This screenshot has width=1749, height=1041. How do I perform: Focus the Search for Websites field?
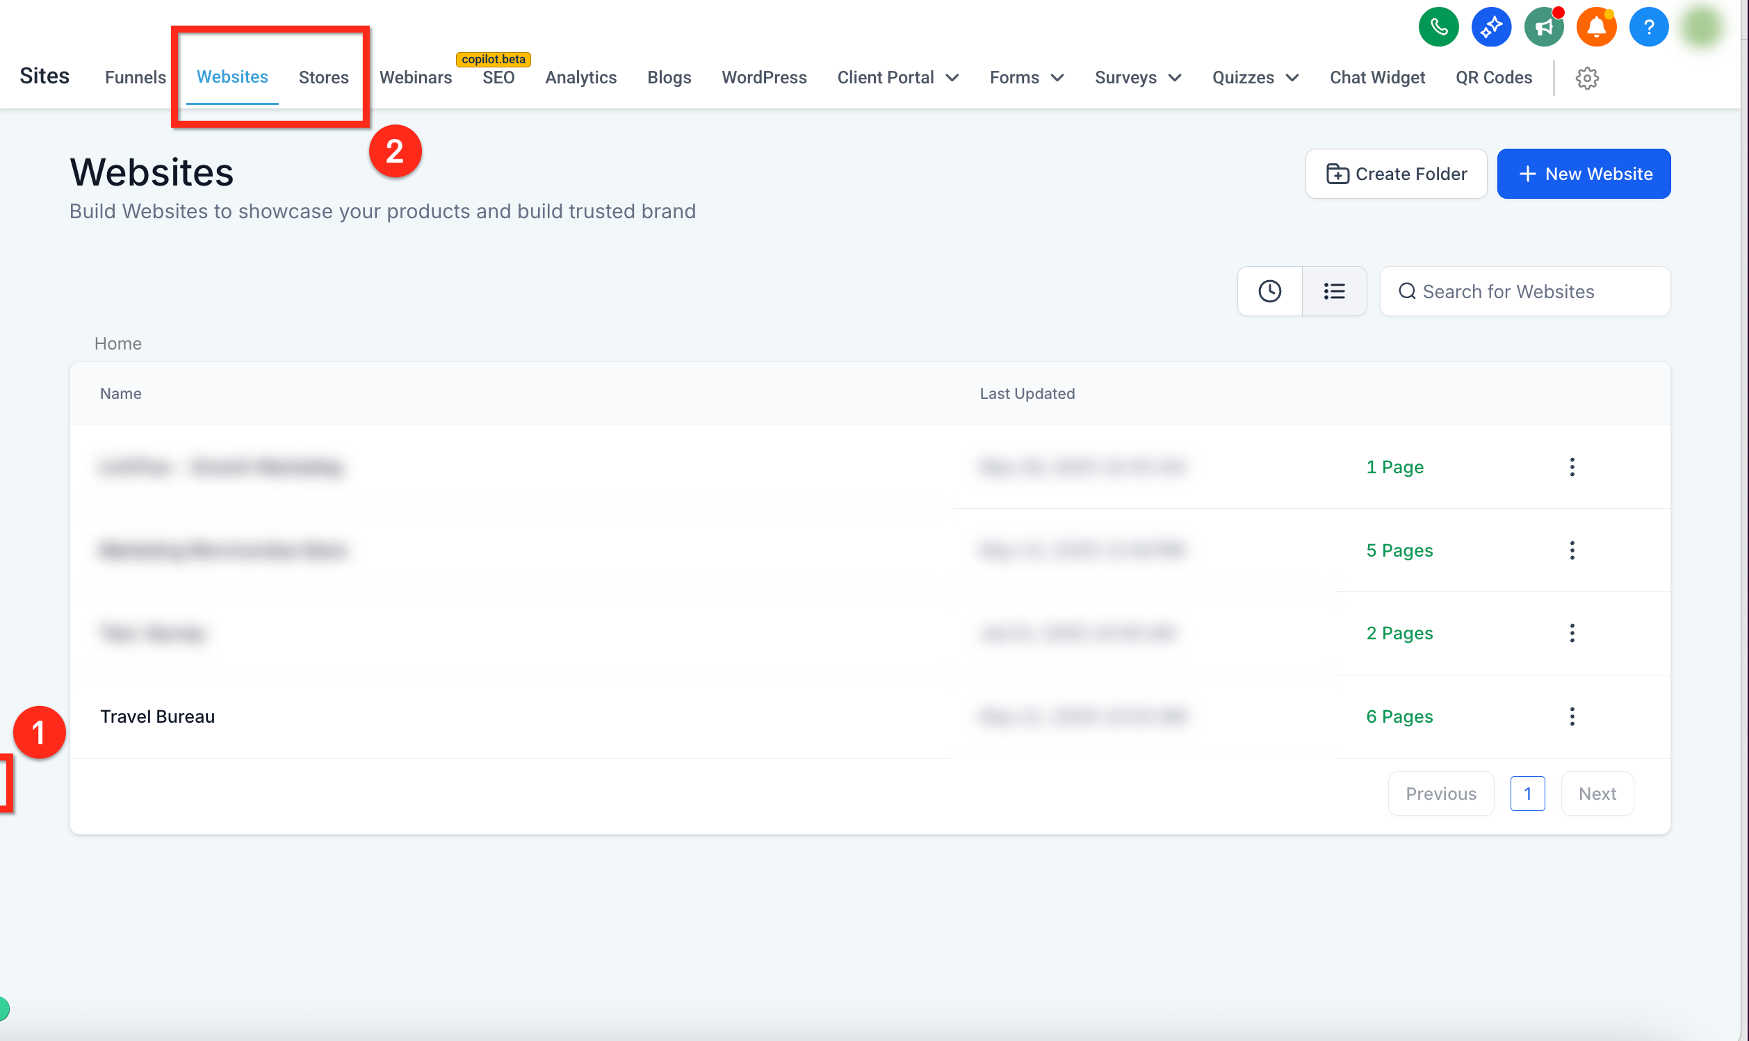point(1524,291)
